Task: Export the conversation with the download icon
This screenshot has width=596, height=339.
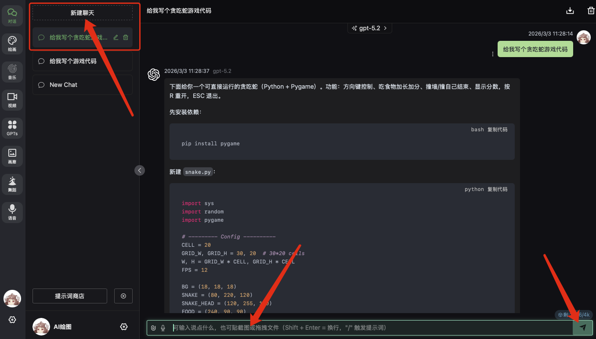Action: coord(570,11)
